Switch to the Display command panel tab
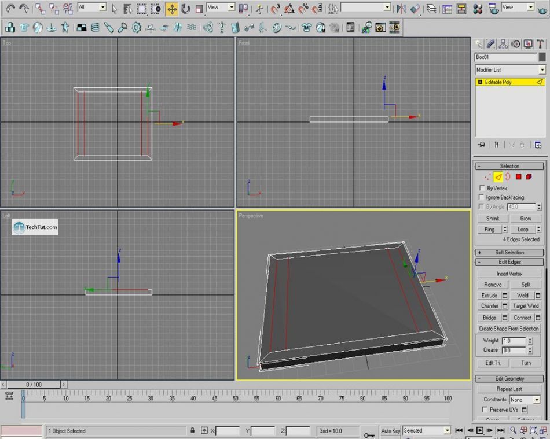Screen dimensions: 550x439 (528, 44)
